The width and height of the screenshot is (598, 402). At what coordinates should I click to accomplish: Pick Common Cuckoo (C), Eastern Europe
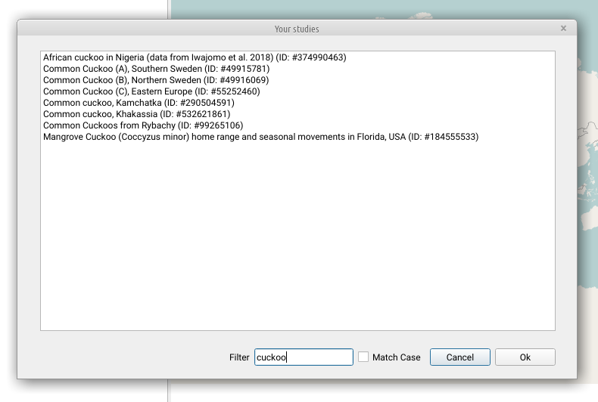151,91
